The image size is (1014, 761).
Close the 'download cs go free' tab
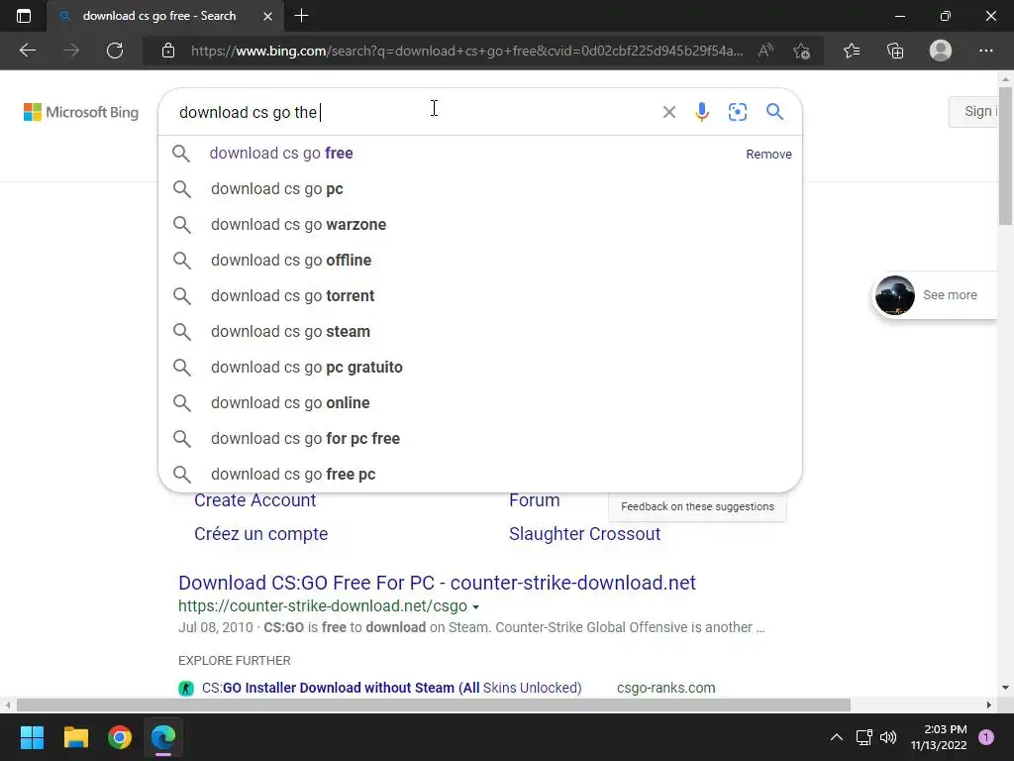[267, 16]
